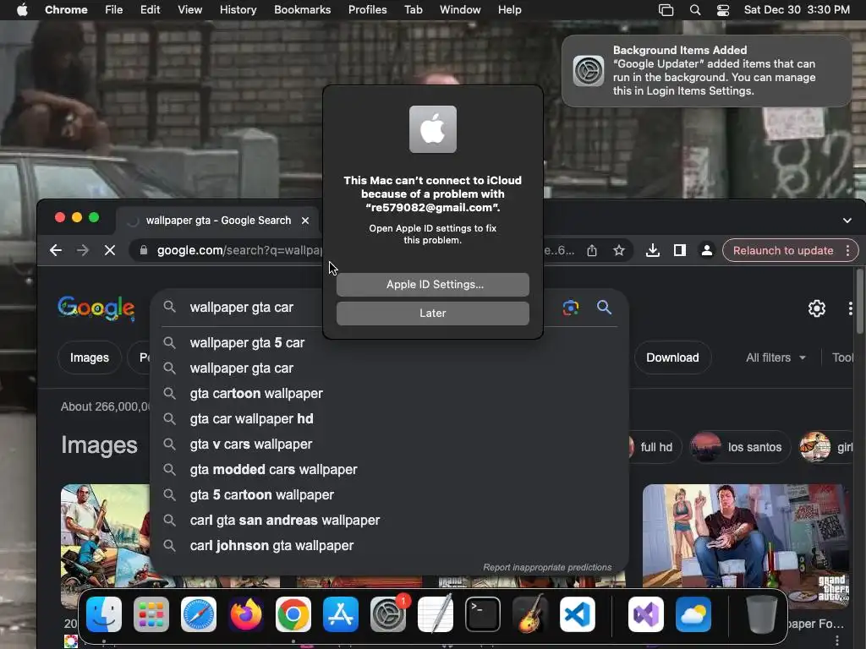
Task: Toggle Chrome side panel icon
Action: pos(679,250)
